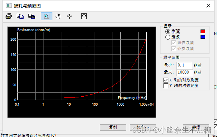Click the 最小 frequency input field
This screenshot has height=137, width=217.
tap(184, 65)
